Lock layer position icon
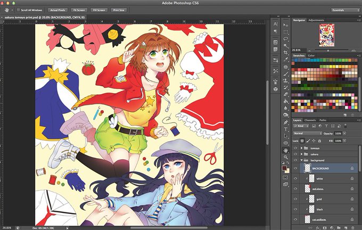Viewport: 362px width, 230px height. [314, 141]
